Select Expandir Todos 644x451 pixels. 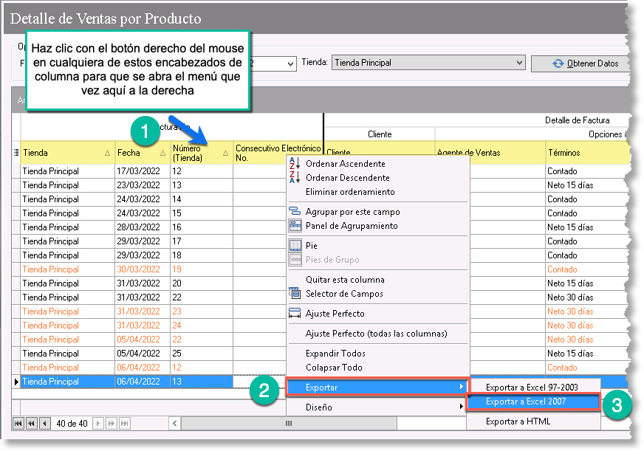(x=378, y=354)
